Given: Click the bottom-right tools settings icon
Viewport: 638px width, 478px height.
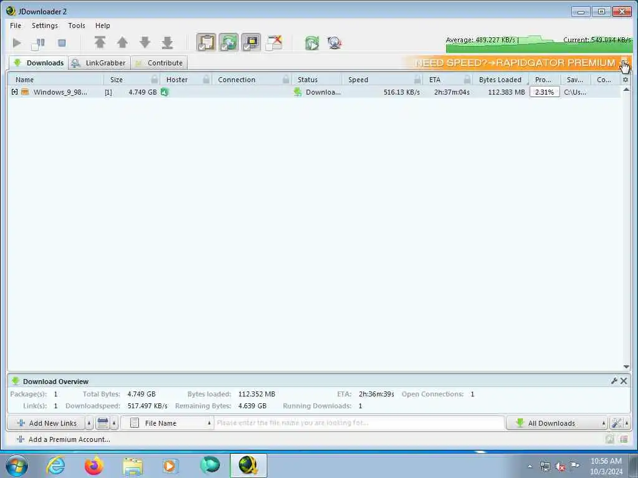Looking at the screenshot, I should [616, 423].
